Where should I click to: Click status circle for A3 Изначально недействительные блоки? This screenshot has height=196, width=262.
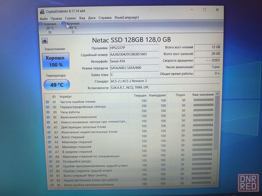point(49,132)
